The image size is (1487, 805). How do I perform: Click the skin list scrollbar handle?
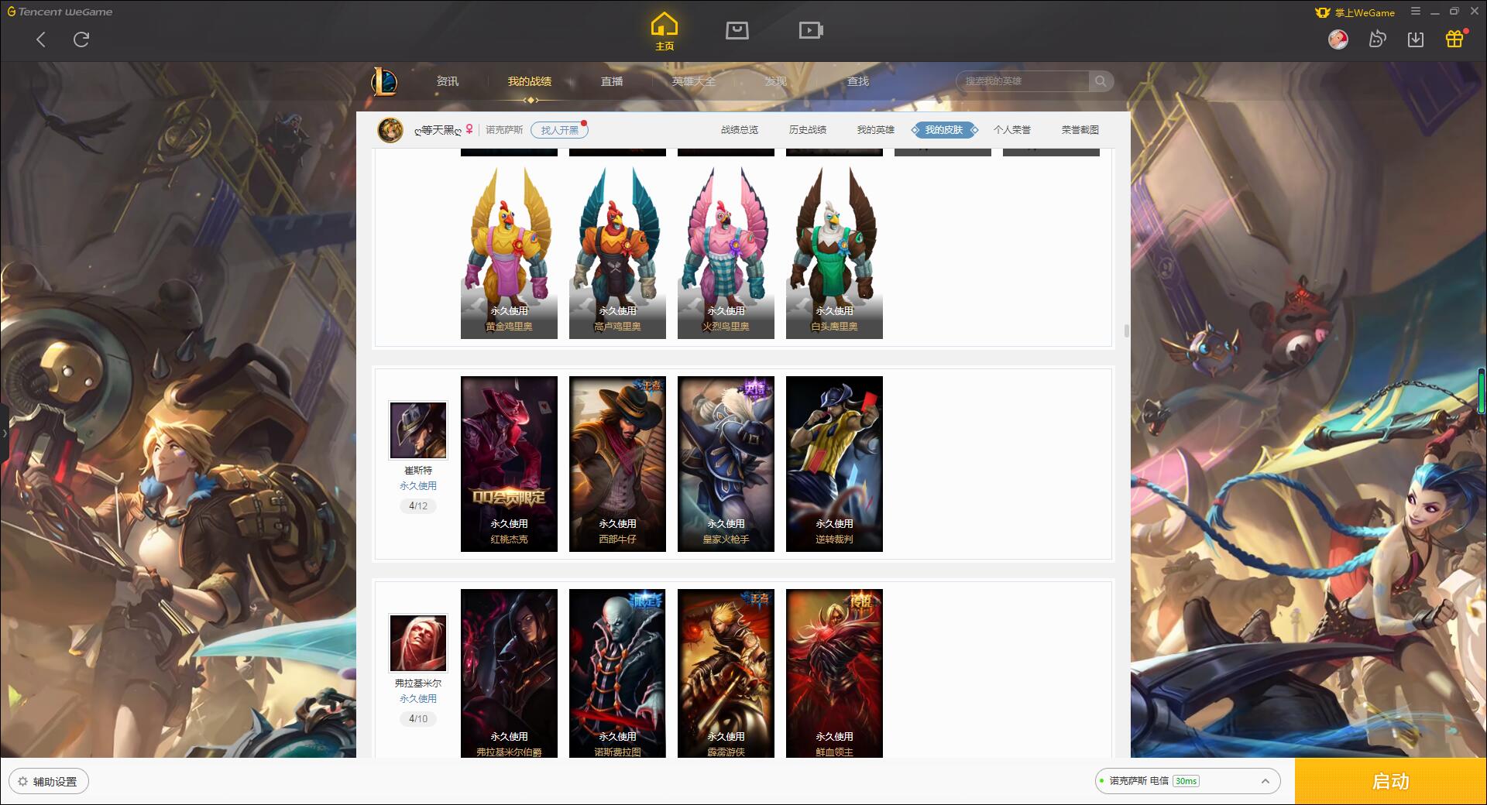1126,331
